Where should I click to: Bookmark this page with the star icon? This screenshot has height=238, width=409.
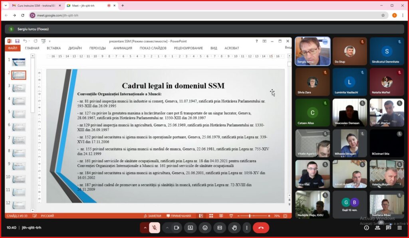click(x=383, y=15)
